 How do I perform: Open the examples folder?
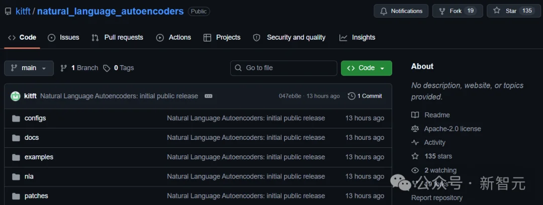pyautogui.click(x=39, y=157)
